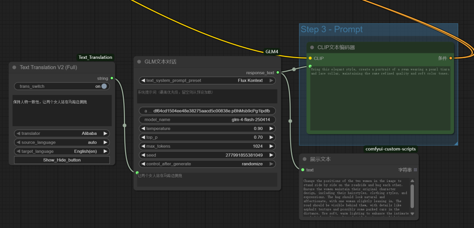Select the Step 3 - Prompt group title
Viewport: 474px width, 228px height.
[332, 29]
